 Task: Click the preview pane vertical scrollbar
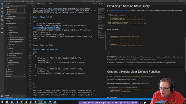tap(185, 54)
